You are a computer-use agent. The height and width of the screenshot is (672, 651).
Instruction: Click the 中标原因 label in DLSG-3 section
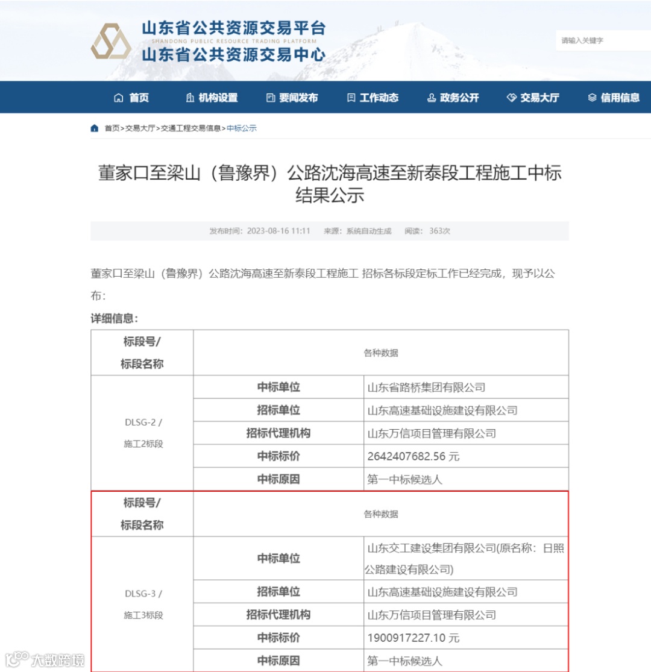[278, 661]
